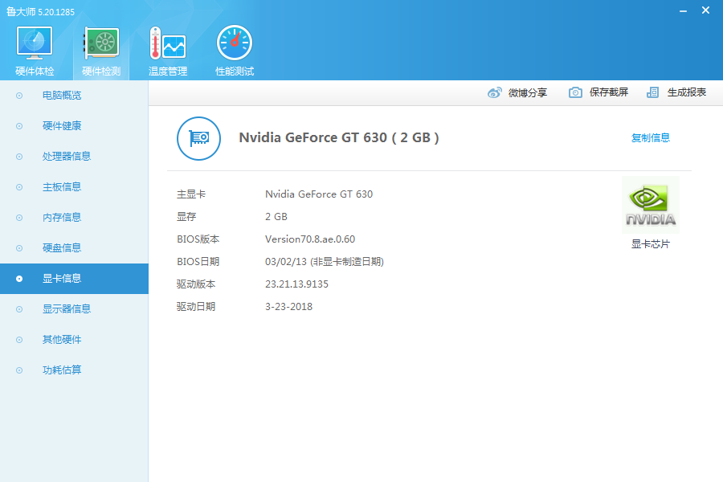Launch the 性能测试 gauge icon
This screenshot has height=482, width=723.
(x=234, y=44)
